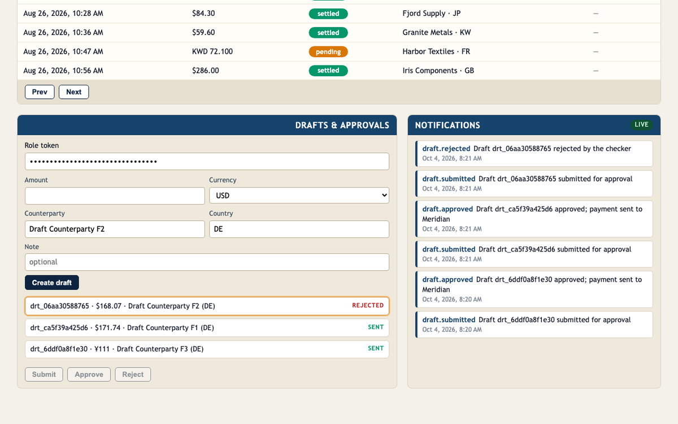Click the $84.30 amount cell

tap(203, 14)
